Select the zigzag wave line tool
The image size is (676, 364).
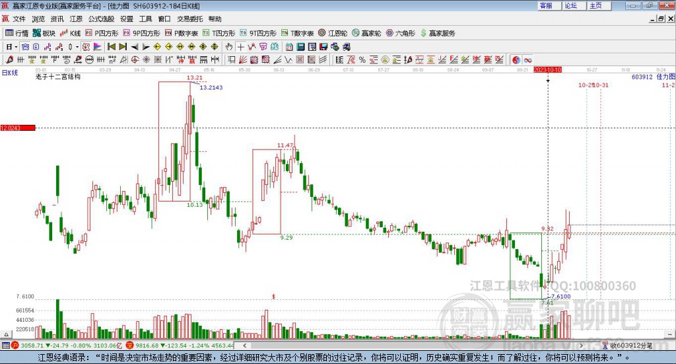(288, 60)
